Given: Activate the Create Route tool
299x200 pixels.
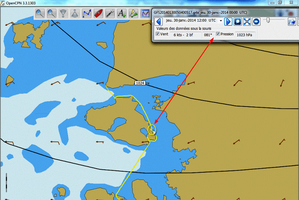Looking at the screenshot, I should [x=87, y=13].
